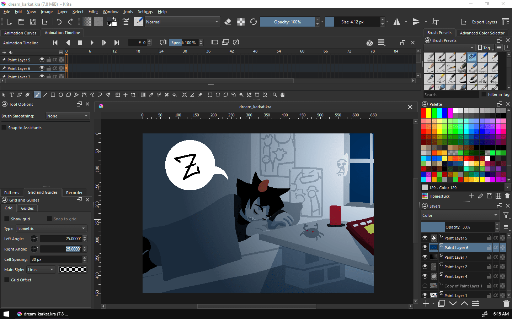Viewport: 512px width, 319px height.
Task: Switch to the Advanced Color Selector tab
Action: click(x=482, y=33)
